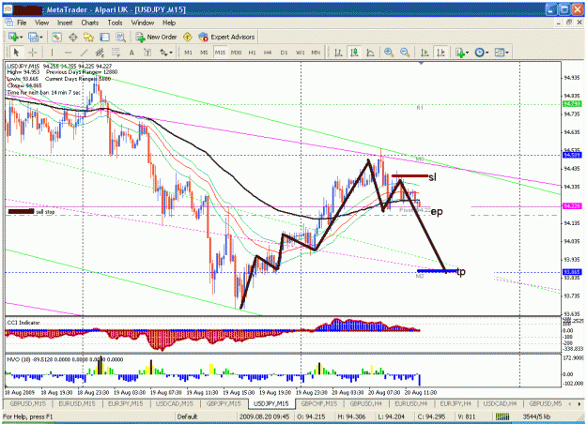
Task: Select the Fibonacci Retracement tool
Action: [116, 53]
